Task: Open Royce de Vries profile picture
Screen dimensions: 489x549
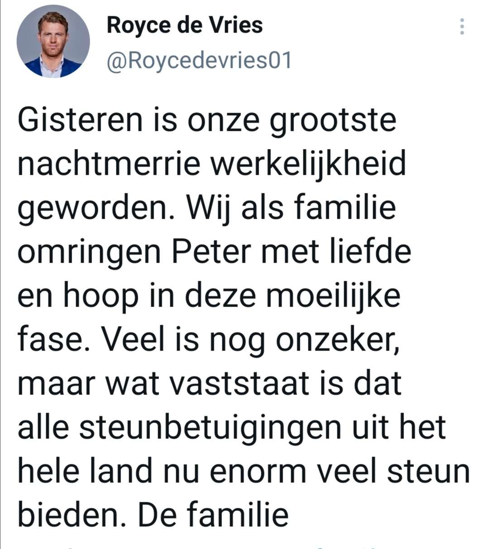Action: [53, 42]
